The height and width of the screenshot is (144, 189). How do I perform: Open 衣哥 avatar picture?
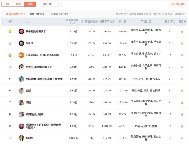pos(21,91)
